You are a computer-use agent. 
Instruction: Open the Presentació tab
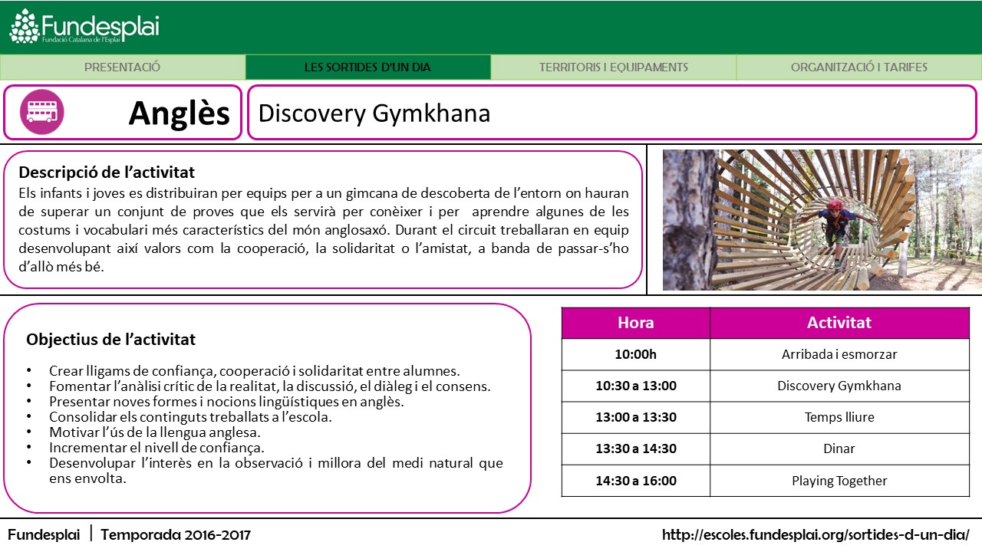point(123,67)
